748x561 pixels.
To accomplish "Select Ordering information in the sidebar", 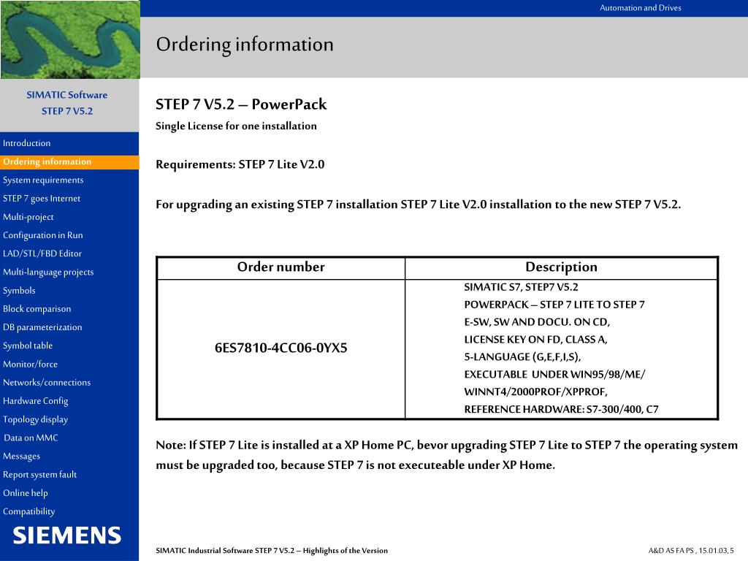I will point(47,161).
